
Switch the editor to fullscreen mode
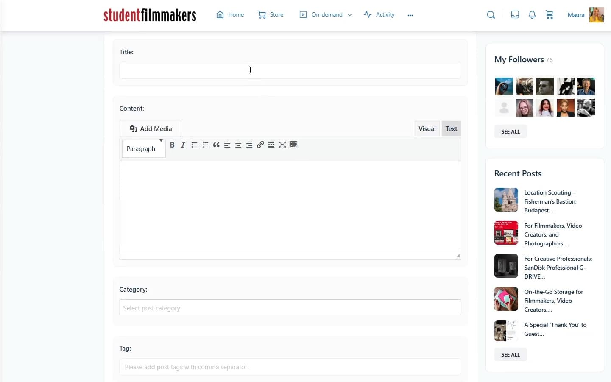pyautogui.click(x=282, y=145)
